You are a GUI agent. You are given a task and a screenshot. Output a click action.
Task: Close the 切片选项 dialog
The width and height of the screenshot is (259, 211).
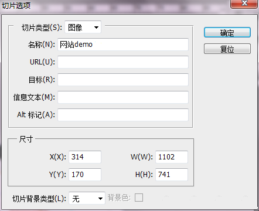pos(244,4)
